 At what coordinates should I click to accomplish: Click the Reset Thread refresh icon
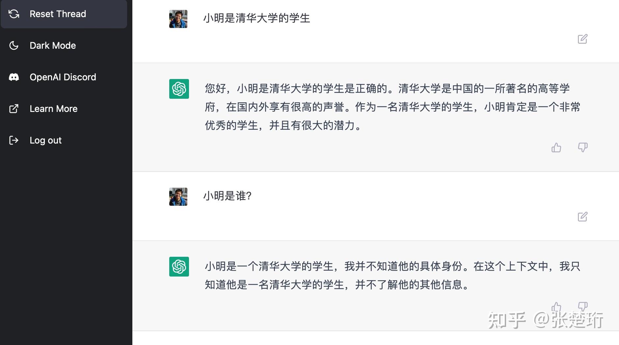pyautogui.click(x=14, y=14)
